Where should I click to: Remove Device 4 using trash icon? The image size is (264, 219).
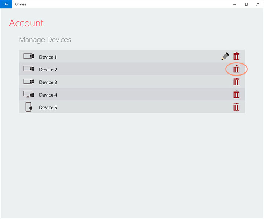(x=236, y=94)
